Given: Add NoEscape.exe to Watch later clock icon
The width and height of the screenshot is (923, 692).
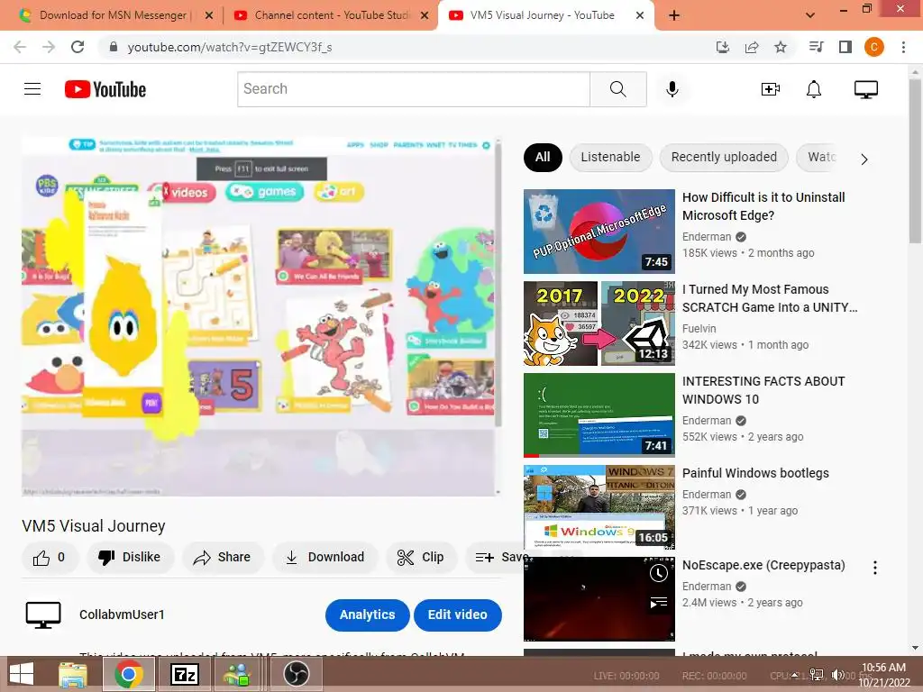Looking at the screenshot, I should (x=659, y=573).
